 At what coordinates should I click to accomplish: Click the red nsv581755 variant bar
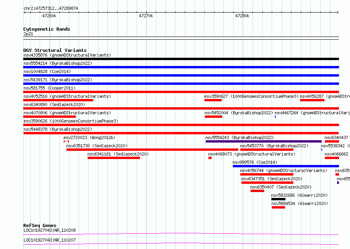tap(181, 92)
